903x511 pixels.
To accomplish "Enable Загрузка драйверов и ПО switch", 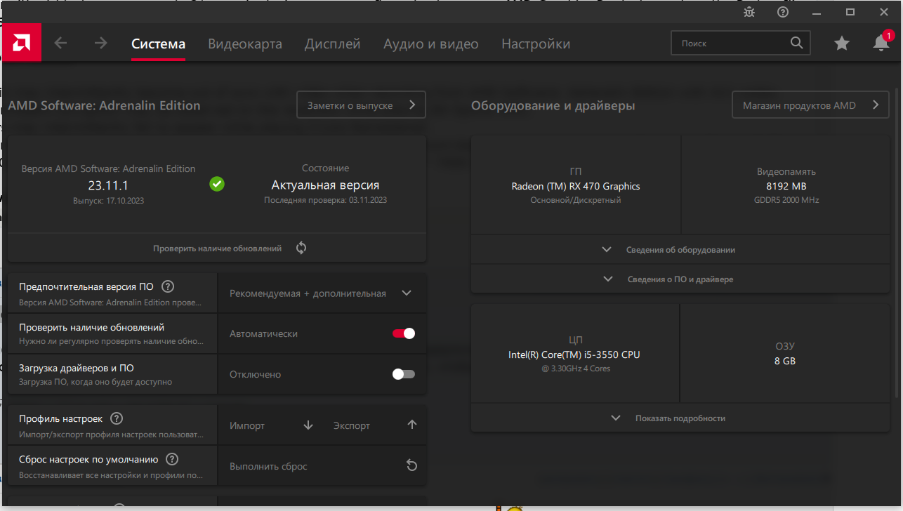I will tap(404, 374).
